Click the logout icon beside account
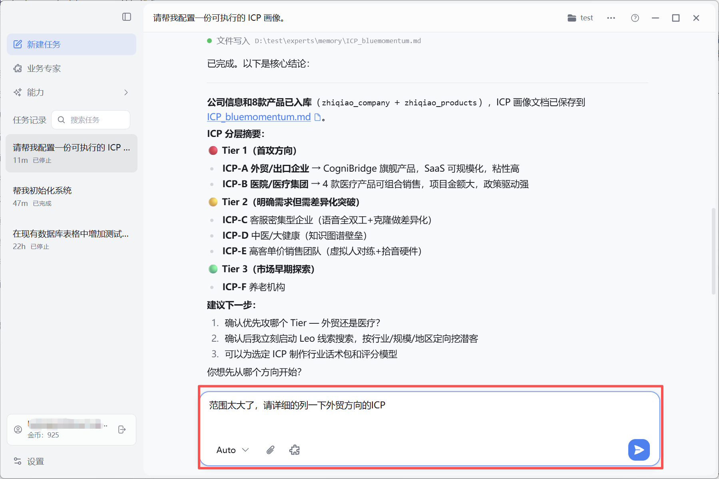Image resolution: width=719 pixels, height=479 pixels. tap(122, 430)
